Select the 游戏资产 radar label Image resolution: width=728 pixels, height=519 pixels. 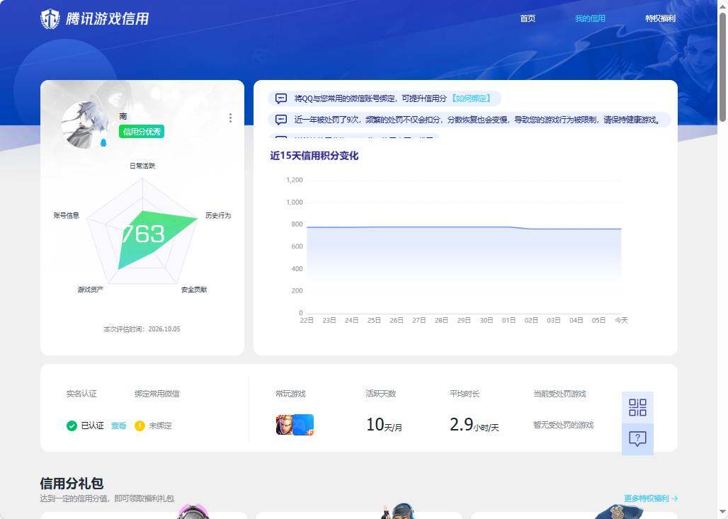[91, 290]
